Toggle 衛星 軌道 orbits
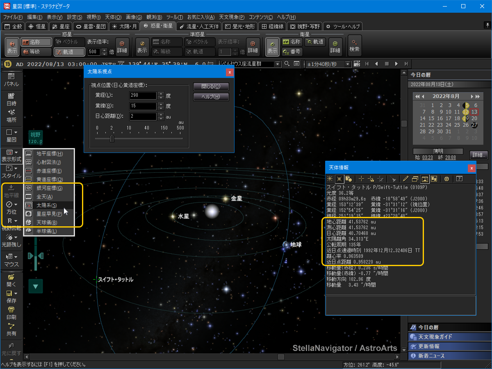This screenshot has width=492, height=369. (314, 42)
